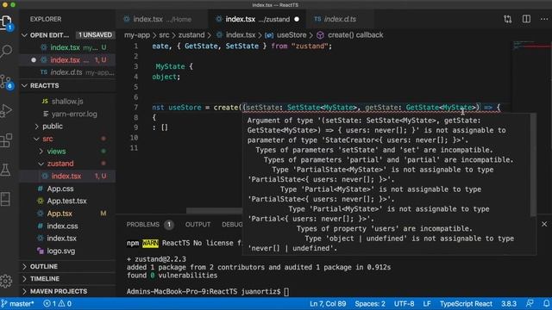Open the Explorer view in activity bar
Viewport: 552px width, 310px height.
pyautogui.click(x=7, y=23)
